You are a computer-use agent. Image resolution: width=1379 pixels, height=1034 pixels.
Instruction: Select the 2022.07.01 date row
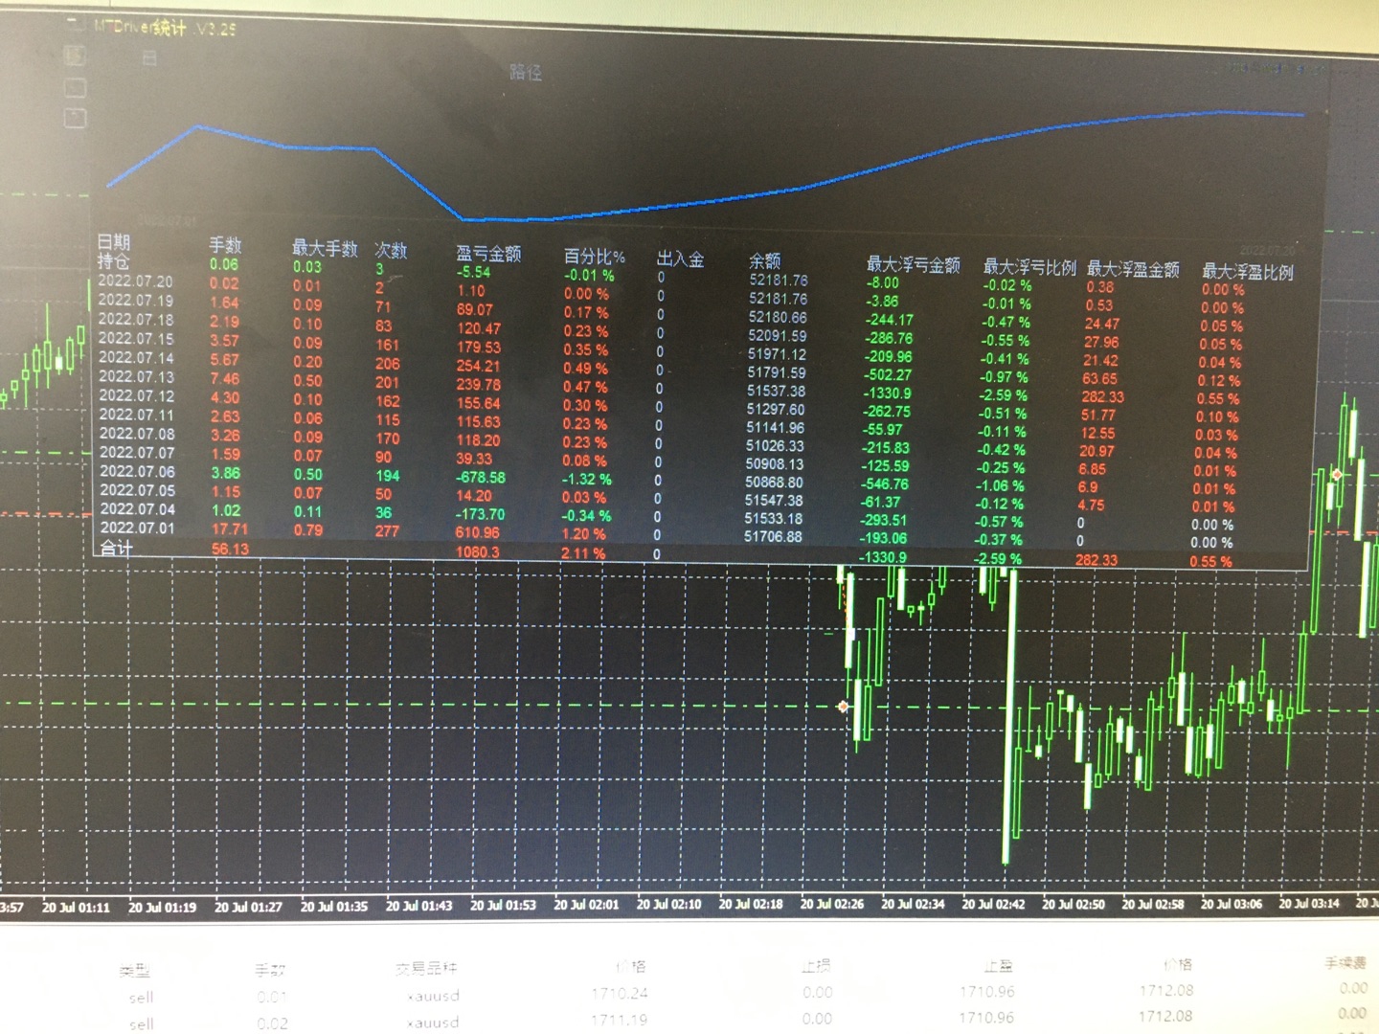coord(138,528)
